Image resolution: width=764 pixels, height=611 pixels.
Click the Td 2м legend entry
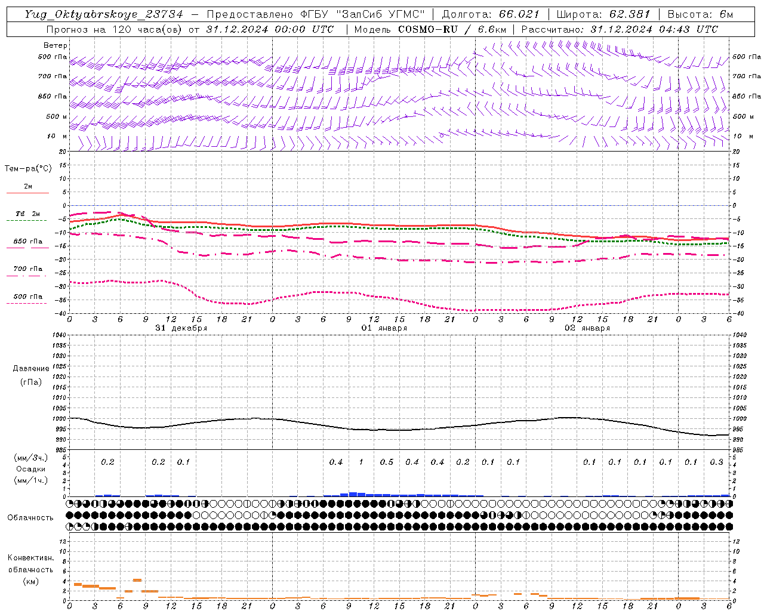click(x=28, y=214)
